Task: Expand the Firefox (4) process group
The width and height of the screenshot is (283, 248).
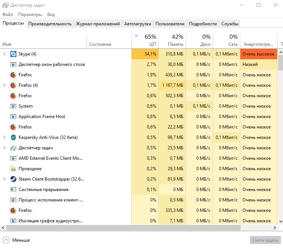Action: tap(4, 85)
